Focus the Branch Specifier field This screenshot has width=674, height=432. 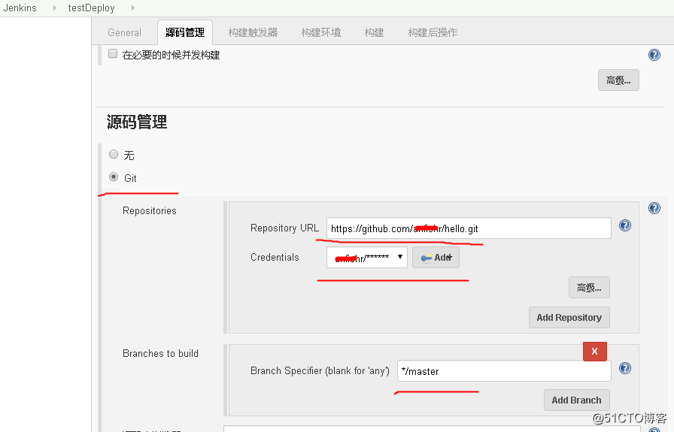[x=504, y=371]
